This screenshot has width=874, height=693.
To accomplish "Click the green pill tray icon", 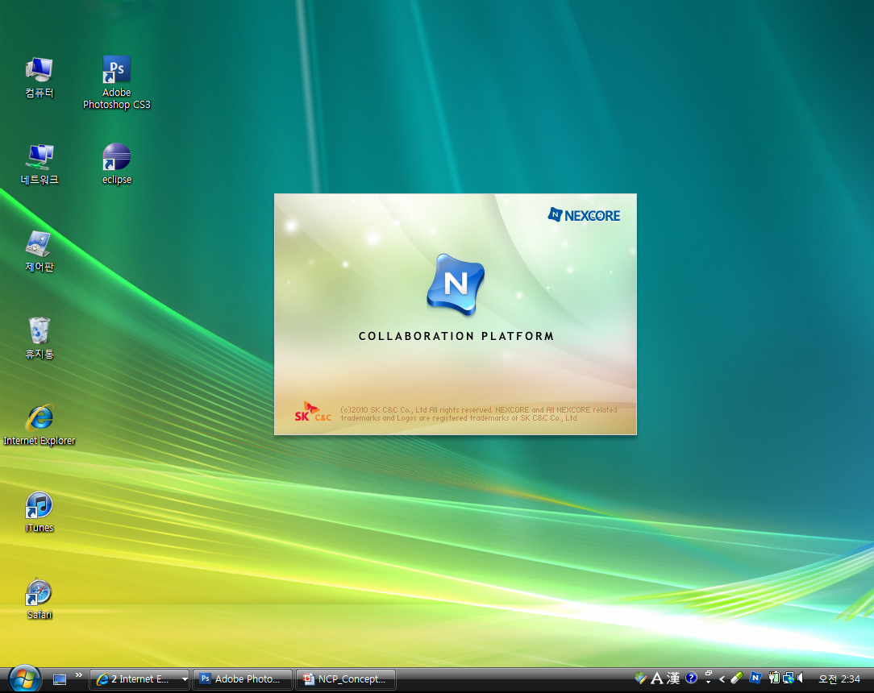I will click(x=737, y=678).
